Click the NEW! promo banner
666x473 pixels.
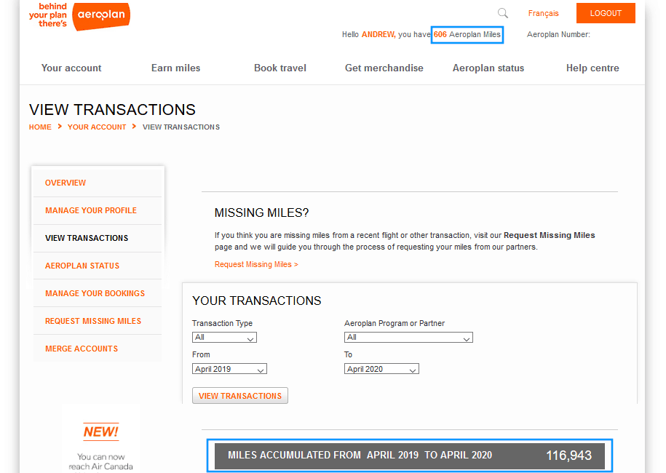click(x=101, y=432)
